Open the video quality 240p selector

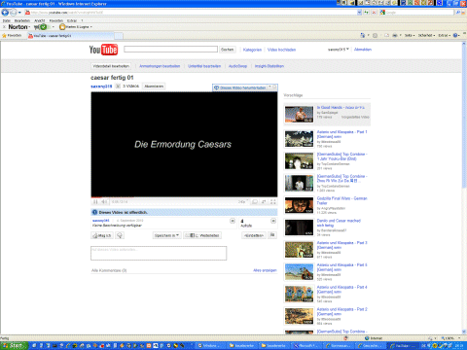coord(243,201)
